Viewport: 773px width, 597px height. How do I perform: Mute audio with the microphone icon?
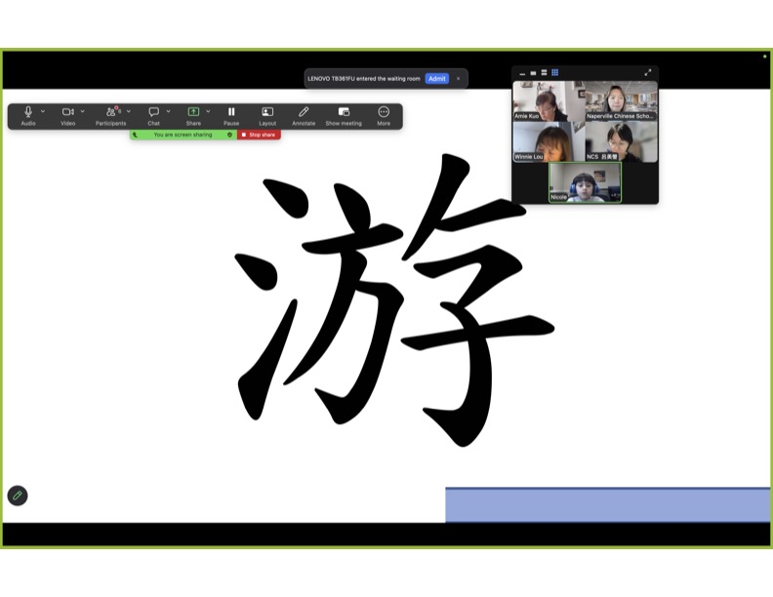pos(28,112)
